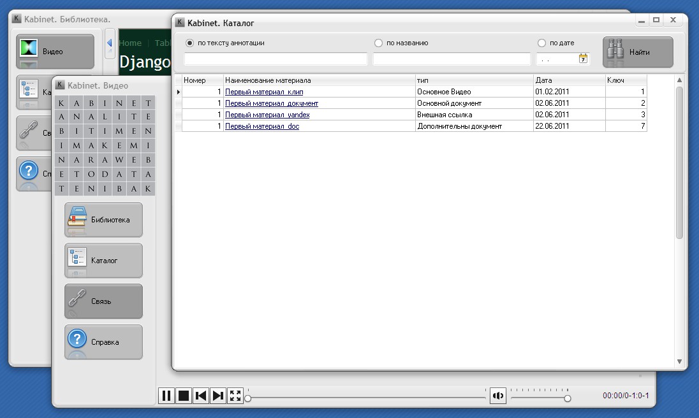Collapse side panel arrow in Библиотека window
This screenshot has height=418, width=699.
[x=110, y=43]
